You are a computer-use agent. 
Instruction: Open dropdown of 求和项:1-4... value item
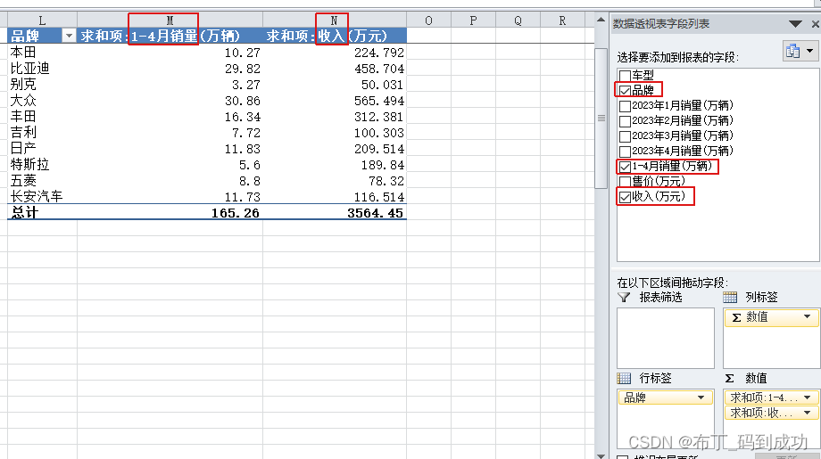807,398
